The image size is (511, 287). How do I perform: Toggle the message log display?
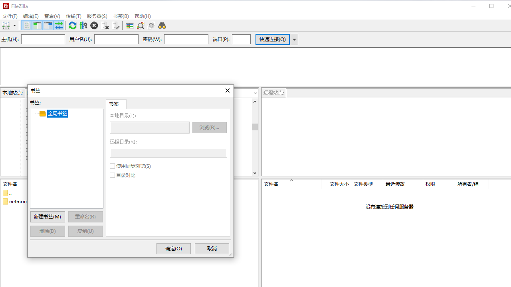(26, 26)
